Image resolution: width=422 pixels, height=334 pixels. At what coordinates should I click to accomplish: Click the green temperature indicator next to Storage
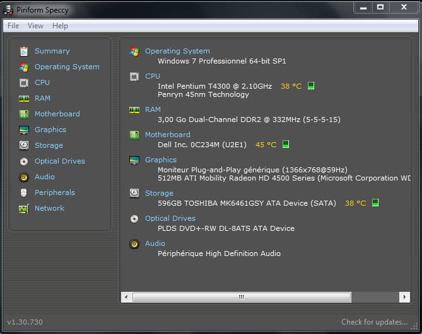click(x=375, y=203)
